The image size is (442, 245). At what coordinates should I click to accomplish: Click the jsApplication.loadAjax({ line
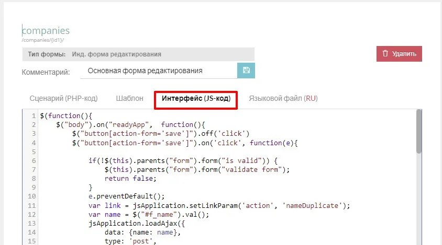(x=142, y=223)
